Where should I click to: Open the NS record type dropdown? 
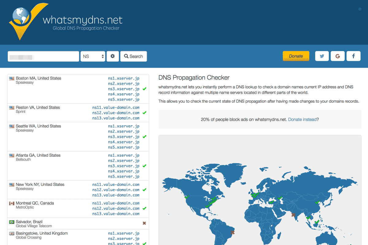pyautogui.click(x=93, y=56)
